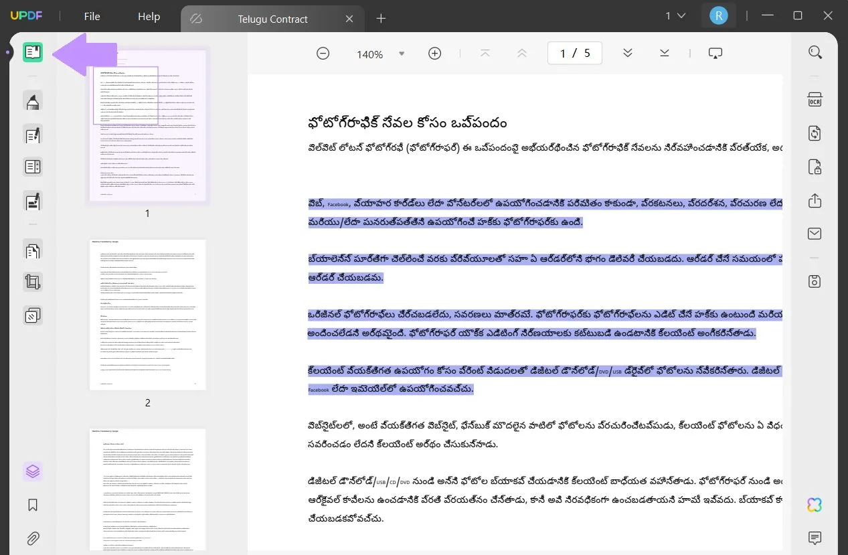Jump to page 2 via its thumbnail

(x=147, y=315)
